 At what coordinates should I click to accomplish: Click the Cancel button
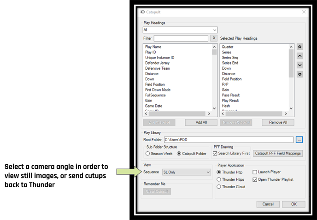click(x=268, y=204)
